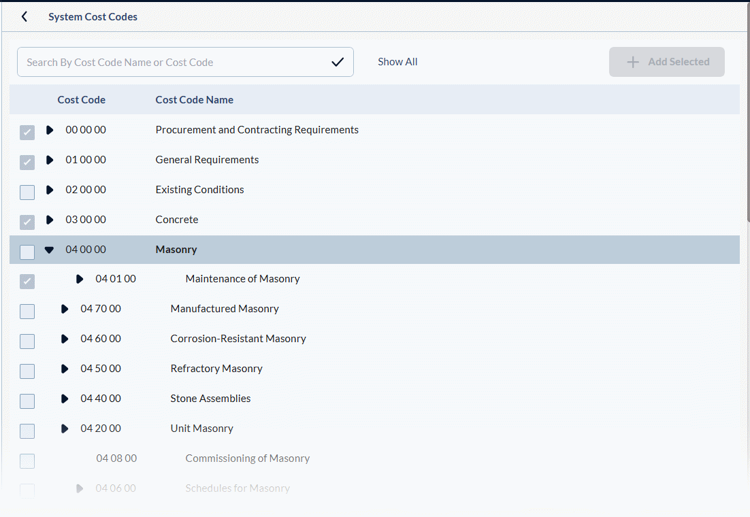The image size is (750, 517).
Task: Collapse the Masonry section arrow
Action: (49, 250)
